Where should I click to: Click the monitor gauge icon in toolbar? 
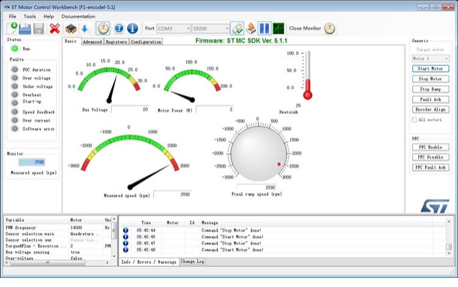click(103, 28)
